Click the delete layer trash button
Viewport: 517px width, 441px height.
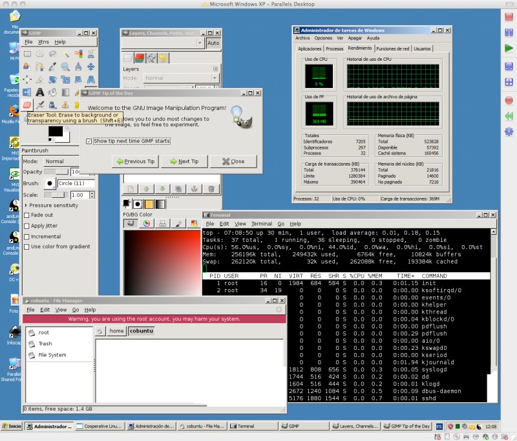211,189
